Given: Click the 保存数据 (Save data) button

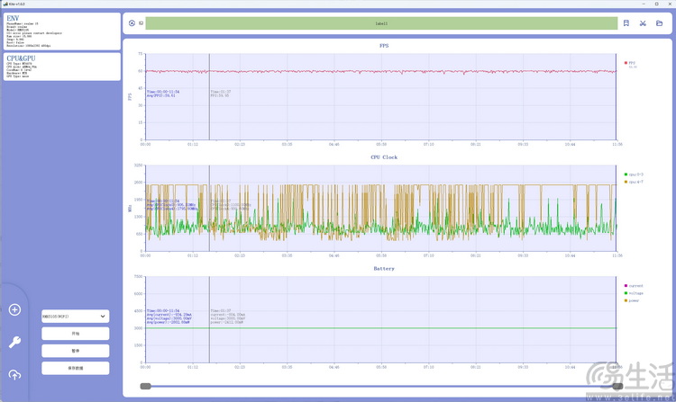Looking at the screenshot, I should (x=75, y=368).
